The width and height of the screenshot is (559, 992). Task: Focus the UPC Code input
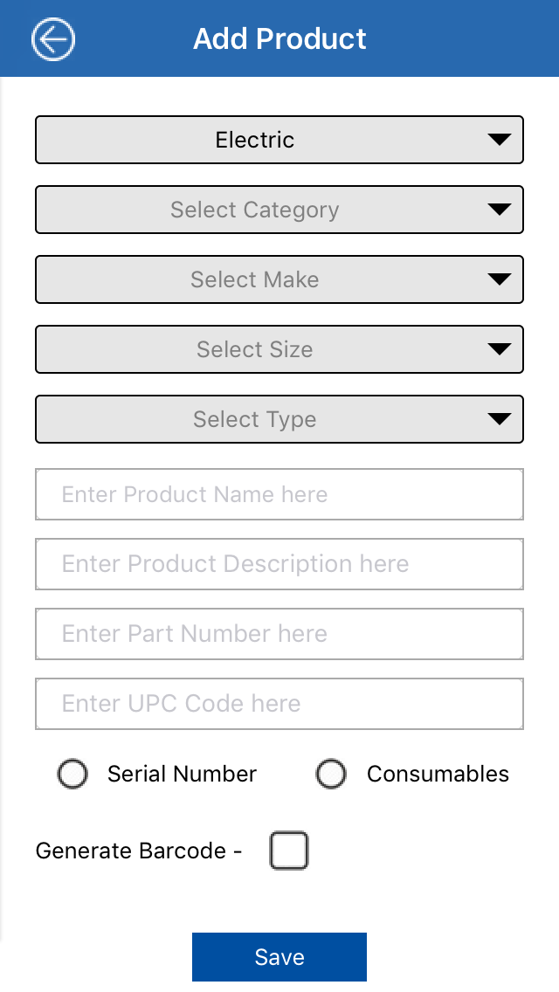click(279, 704)
